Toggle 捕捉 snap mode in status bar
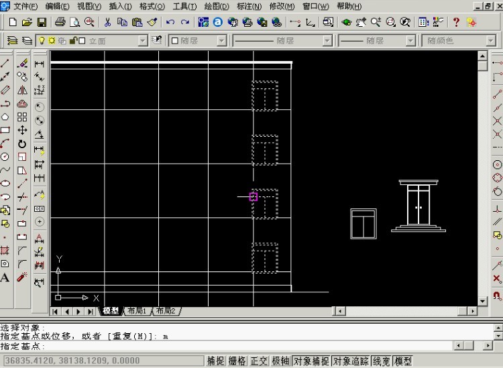503x368 pixels. pos(215,361)
